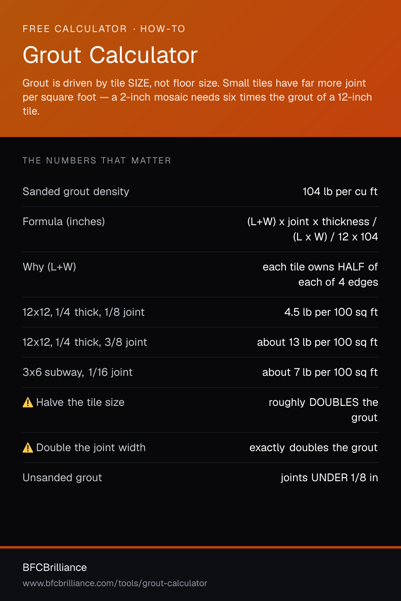Click the (L+W) x joint x thickness formula
The image size is (401, 601).
click(x=312, y=229)
